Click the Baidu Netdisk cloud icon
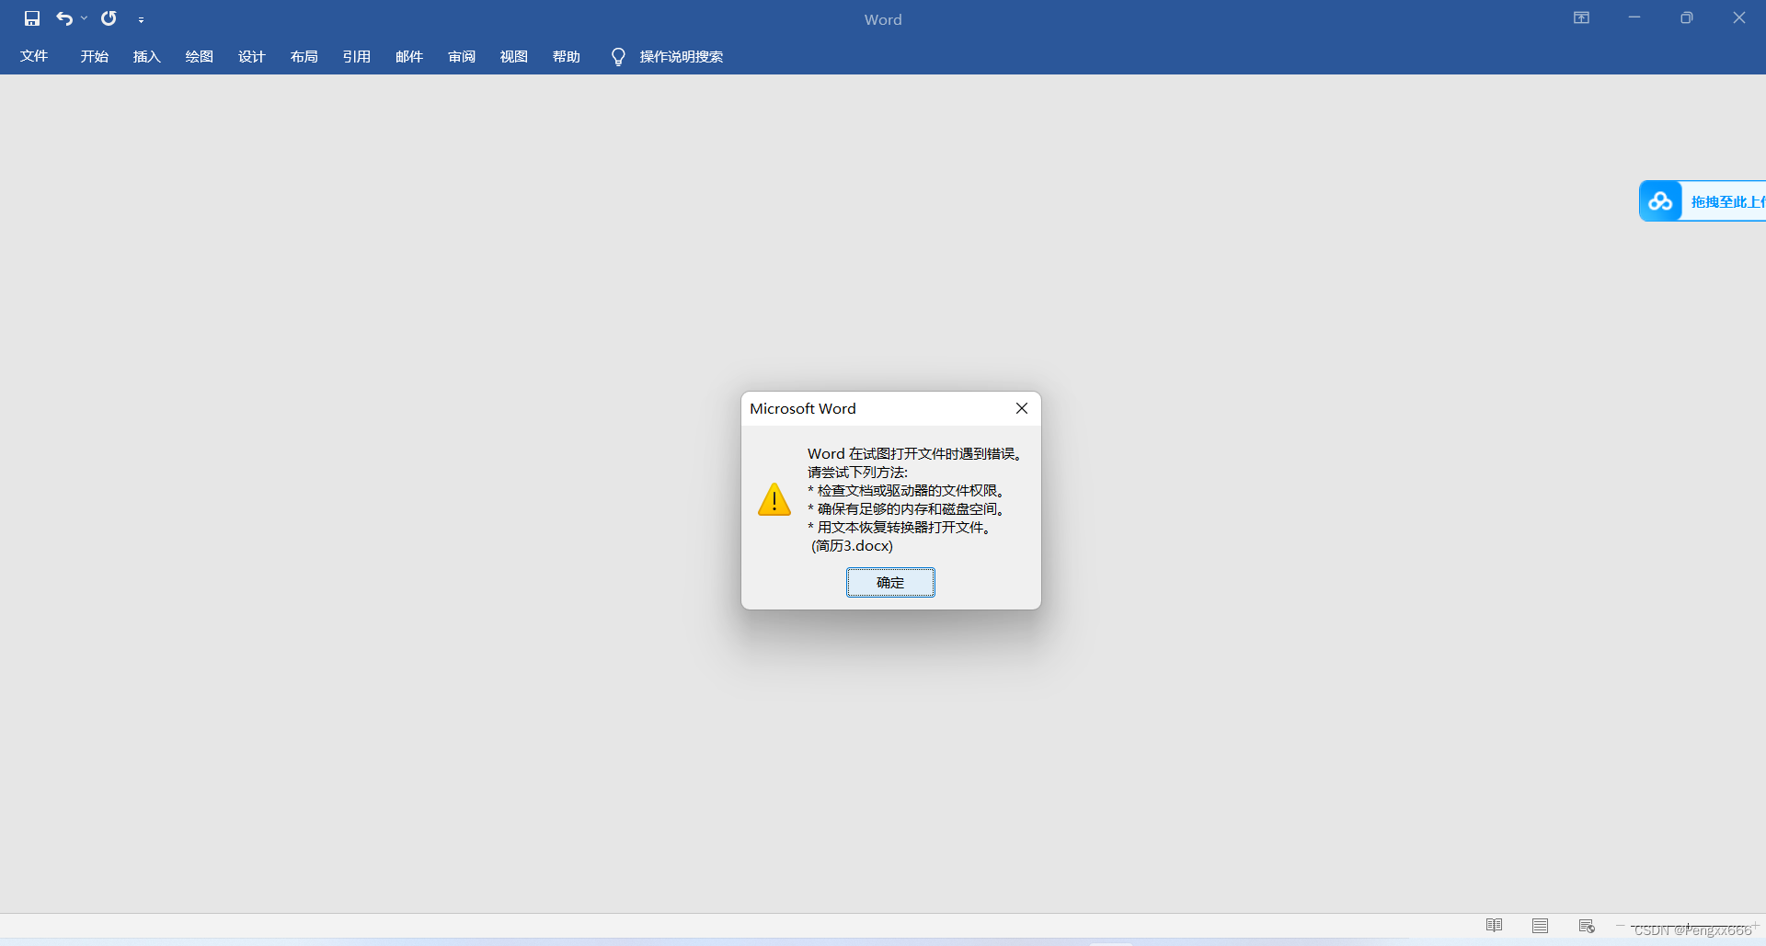 click(1660, 200)
